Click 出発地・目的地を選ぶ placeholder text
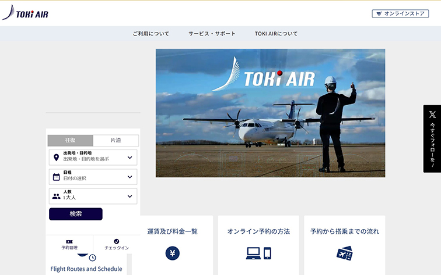 [x=86, y=159]
